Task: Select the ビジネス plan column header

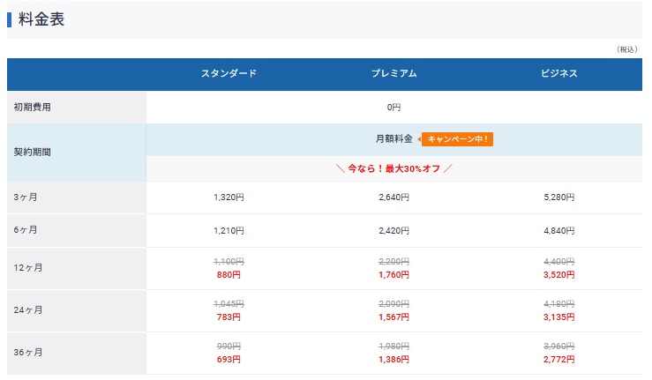Action: pyautogui.click(x=559, y=73)
